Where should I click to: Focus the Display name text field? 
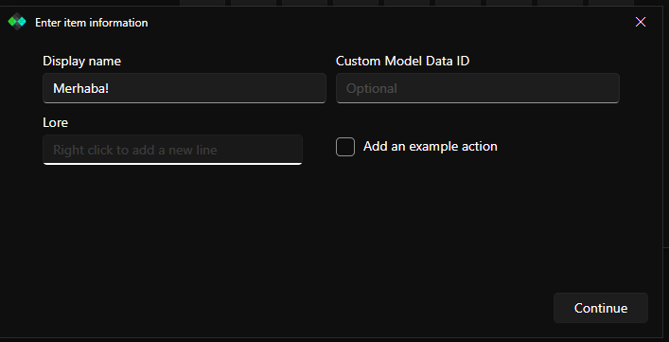click(x=185, y=88)
